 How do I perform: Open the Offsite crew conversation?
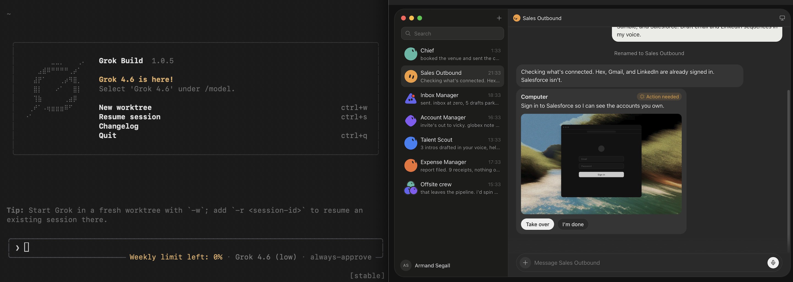452,188
